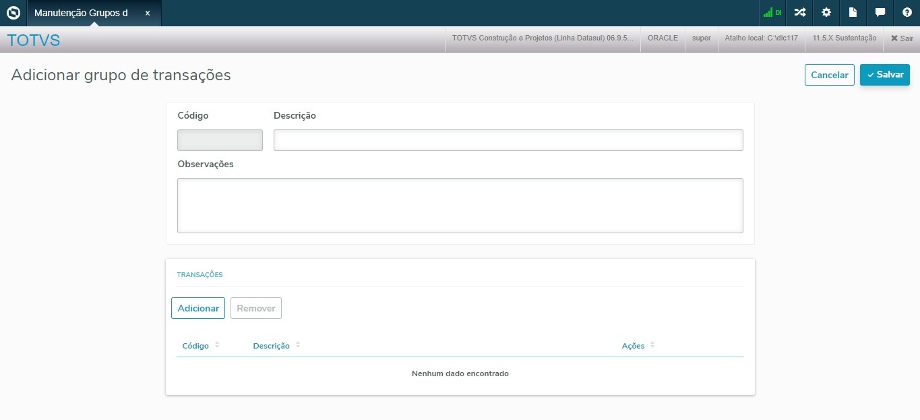Open the settings gear icon
The image size is (920, 420).
pyautogui.click(x=826, y=13)
